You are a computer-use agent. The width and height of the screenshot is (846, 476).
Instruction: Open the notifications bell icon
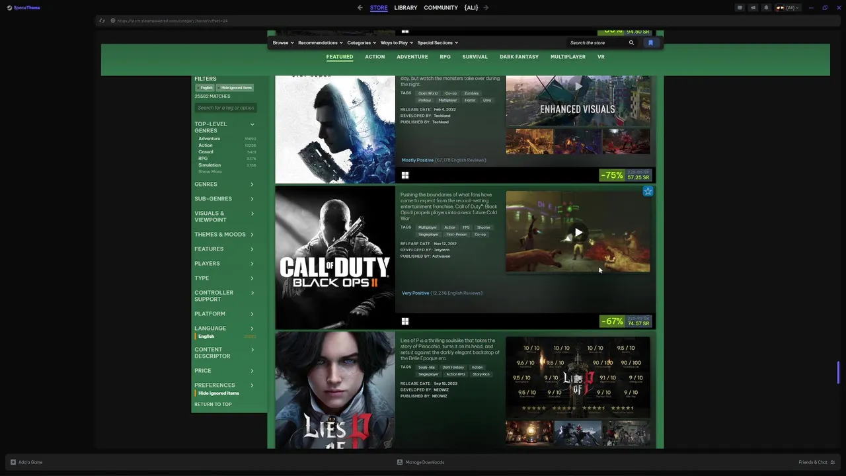pos(766,8)
